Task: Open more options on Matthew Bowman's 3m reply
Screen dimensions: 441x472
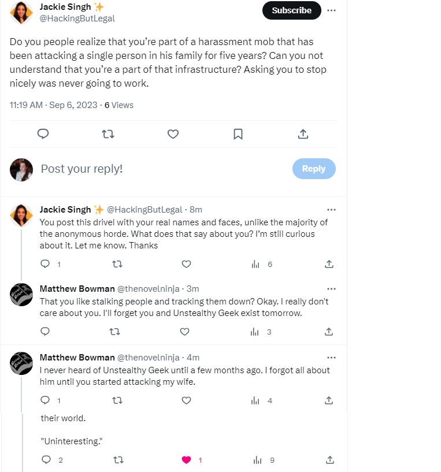Action: coord(331,289)
